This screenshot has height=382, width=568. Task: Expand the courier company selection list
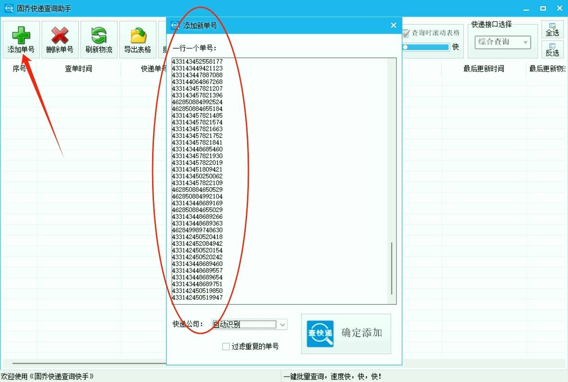pyautogui.click(x=282, y=324)
